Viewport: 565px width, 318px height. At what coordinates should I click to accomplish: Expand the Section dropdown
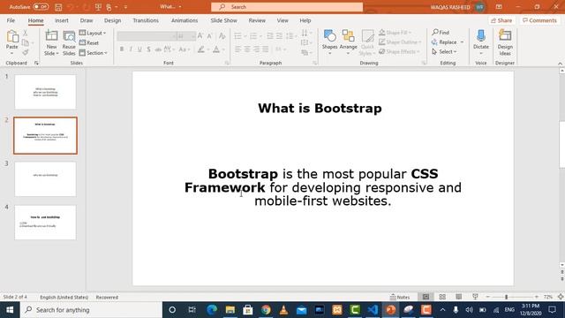94,53
